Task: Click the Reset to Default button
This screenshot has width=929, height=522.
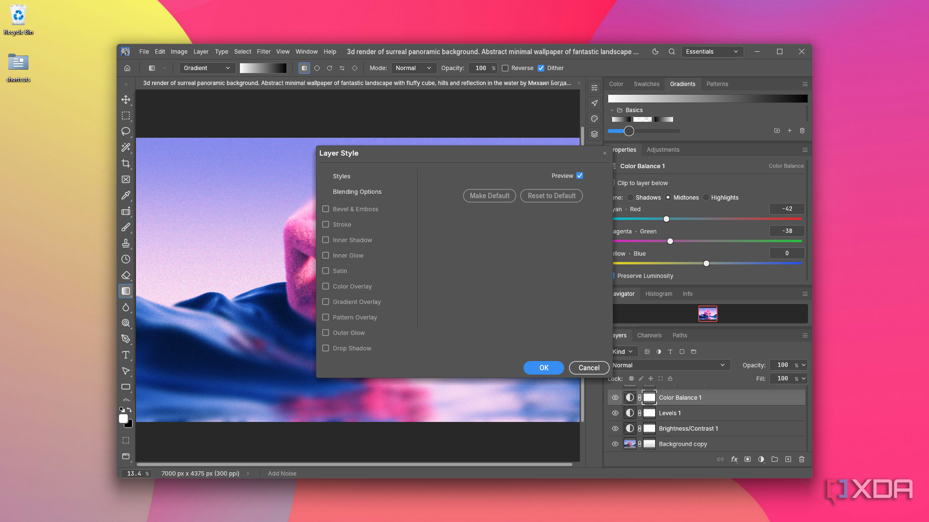Action: pyautogui.click(x=552, y=196)
